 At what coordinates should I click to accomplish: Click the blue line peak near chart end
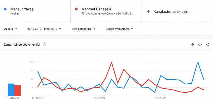click(x=198, y=62)
